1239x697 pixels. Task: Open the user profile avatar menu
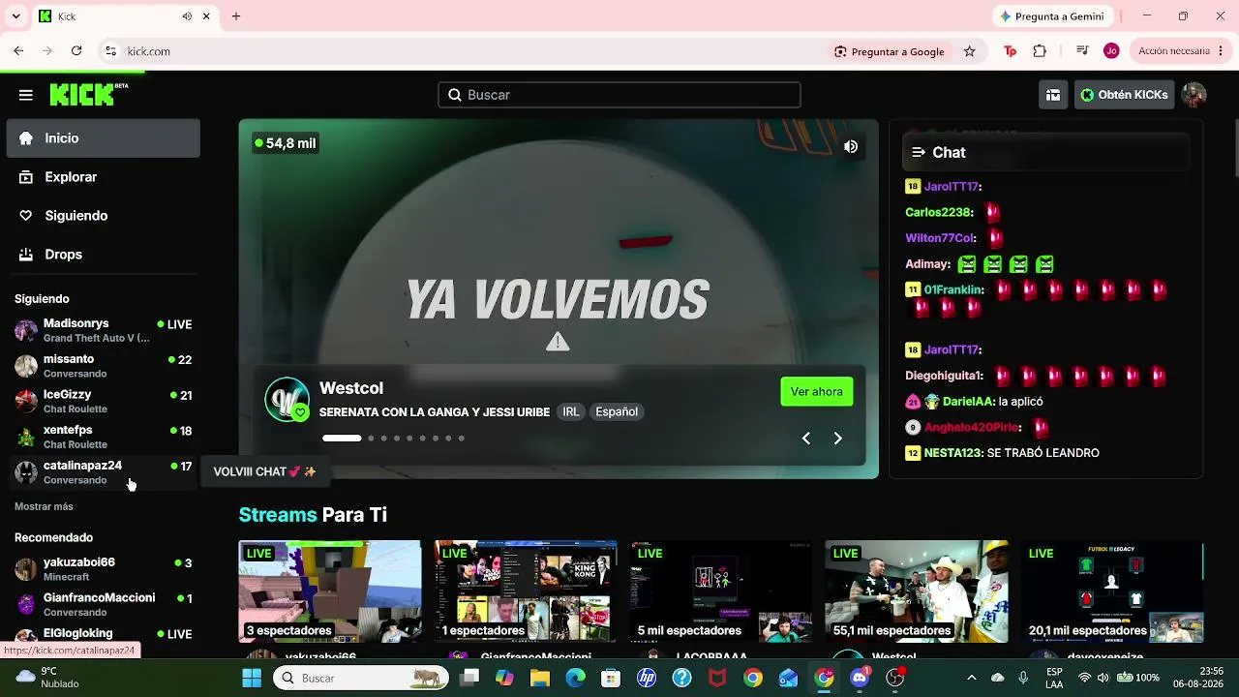tap(1194, 95)
